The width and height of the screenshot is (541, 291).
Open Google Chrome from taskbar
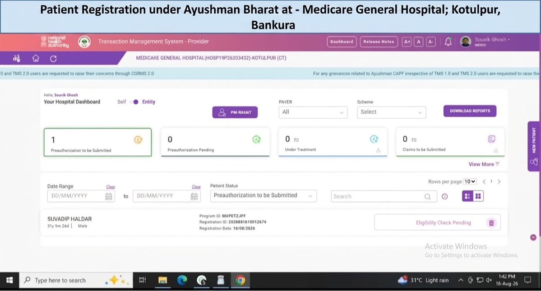click(x=240, y=280)
